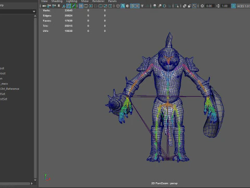Click the gamma value field 1.00
The height and width of the screenshot is (188, 250).
coord(225,6)
